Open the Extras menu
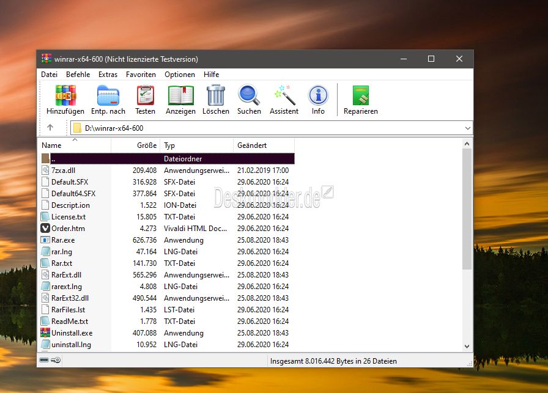The image size is (548, 393). pos(108,75)
